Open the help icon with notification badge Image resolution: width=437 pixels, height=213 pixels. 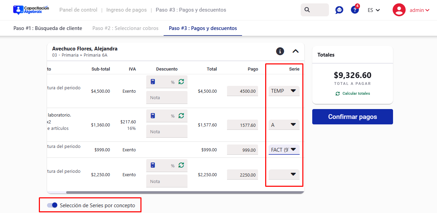355,10
